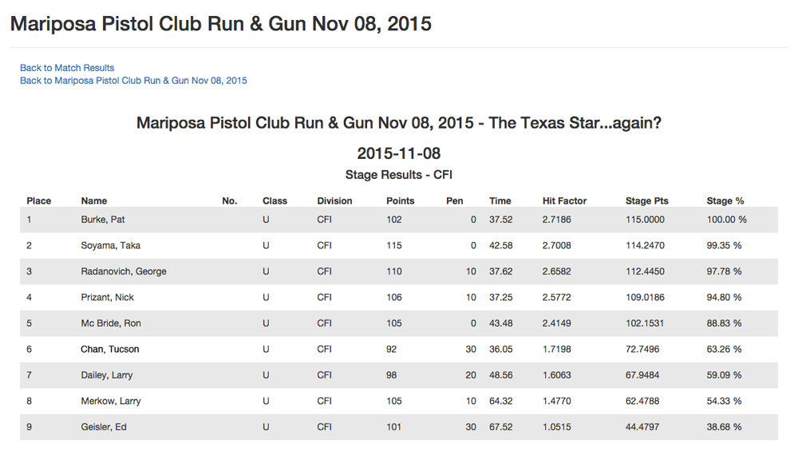Select Dailey, Larry in the table

coord(107,375)
